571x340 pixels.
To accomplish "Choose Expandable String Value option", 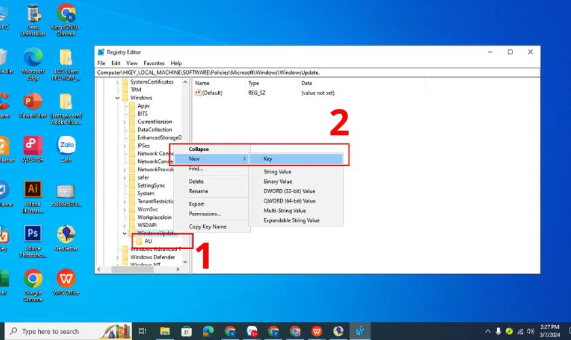I will (296, 220).
